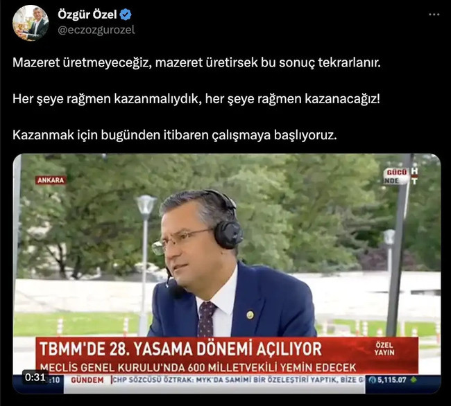Click the ÖZEL YAYIN badge on banner
The image size is (451, 406).
pos(384,348)
